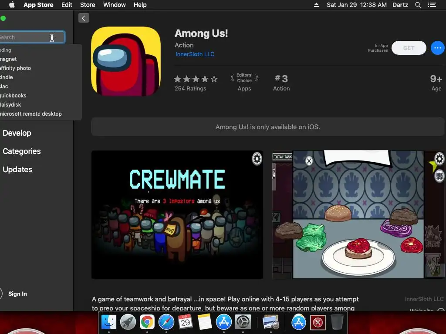Open the Help menu
Viewport: 446px width, 334px height.
[140, 5]
